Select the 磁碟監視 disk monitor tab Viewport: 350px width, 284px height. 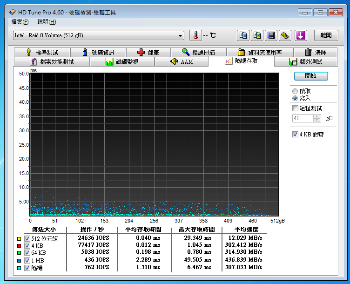(122, 61)
